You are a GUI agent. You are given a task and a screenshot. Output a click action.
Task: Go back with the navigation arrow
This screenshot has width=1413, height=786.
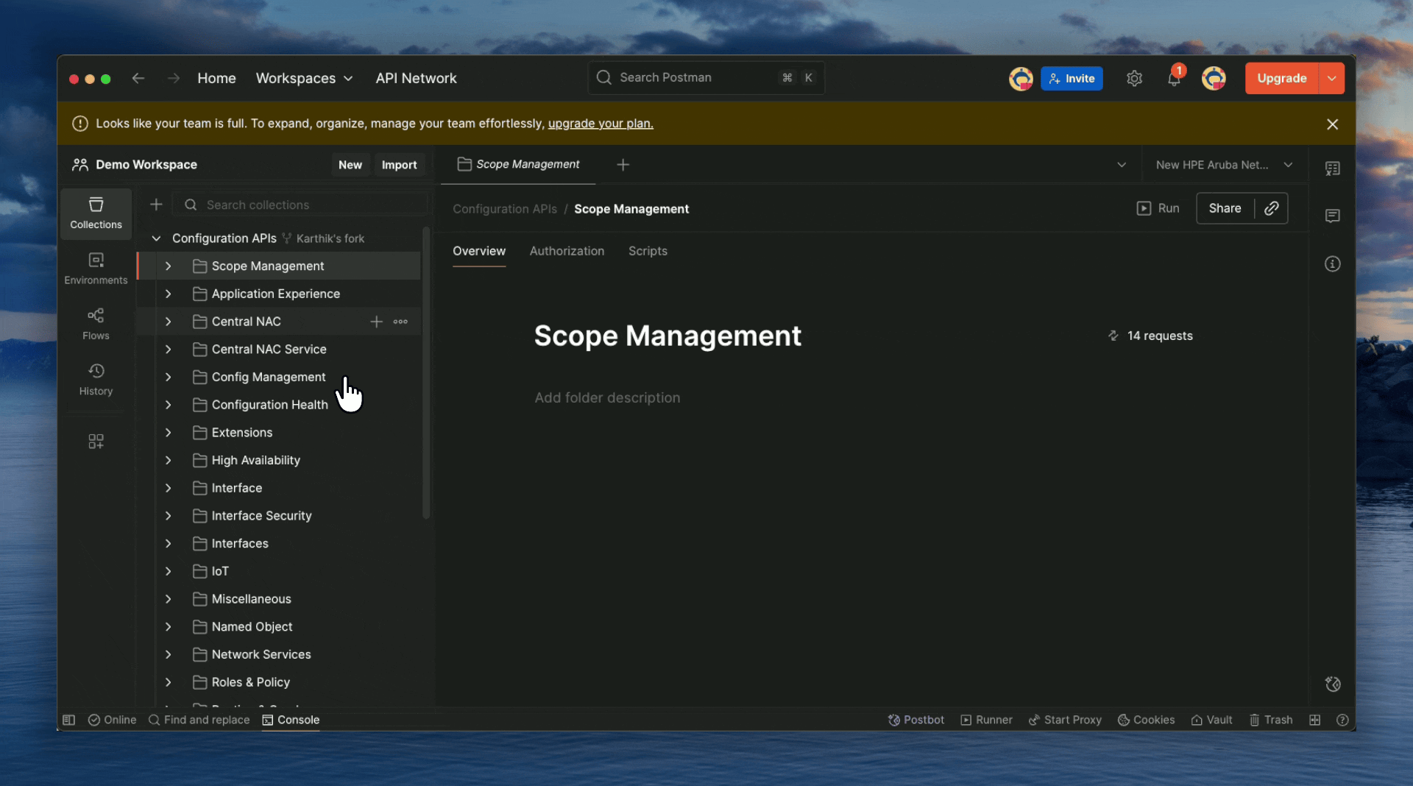pyautogui.click(x=138, y=78)
